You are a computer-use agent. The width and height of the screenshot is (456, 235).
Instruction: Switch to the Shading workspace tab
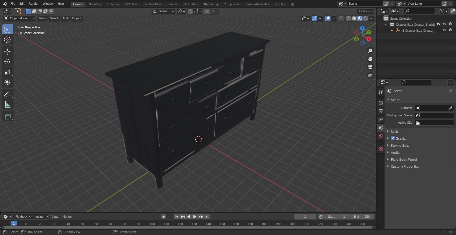173,4
